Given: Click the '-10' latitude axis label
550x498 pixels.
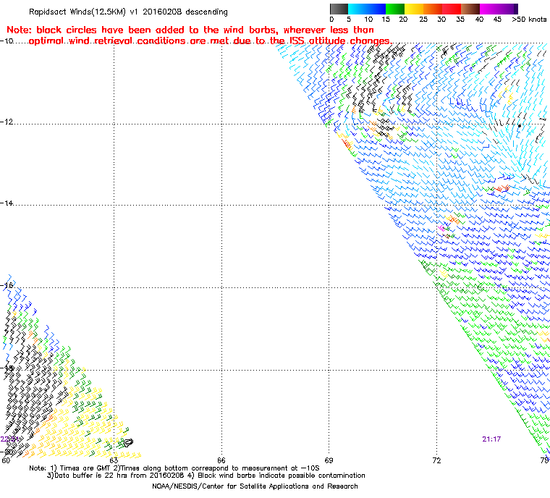Looking at the screenshot, I should (7, 41).
